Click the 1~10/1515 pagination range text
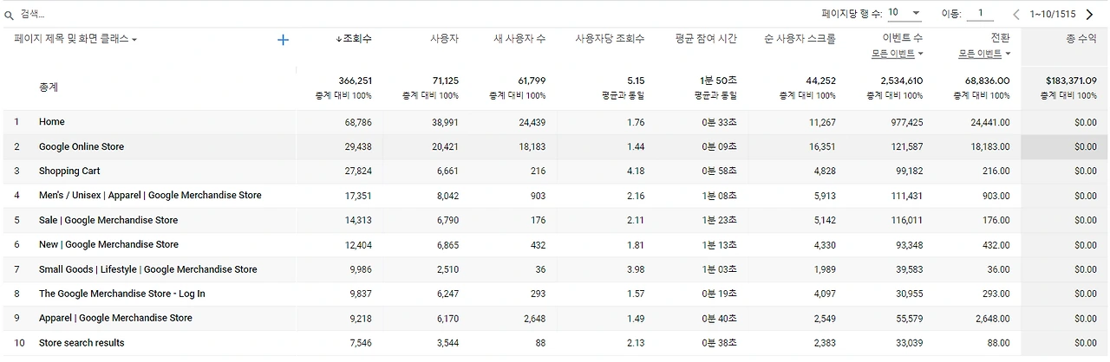 coord(1053,14)
